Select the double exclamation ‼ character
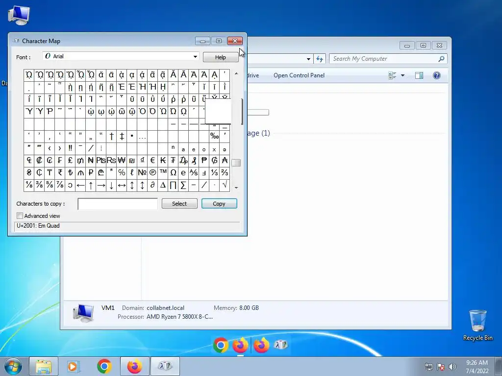The width and height of the screenshot is (502, 376). [70, 148]
